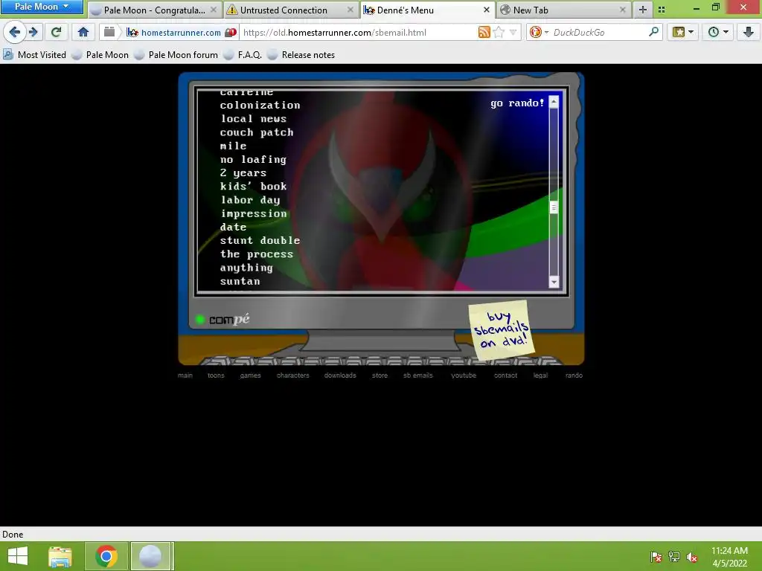Click the URL address bar
Viewport: 762px width, 571px height.
tap(359, 33)
